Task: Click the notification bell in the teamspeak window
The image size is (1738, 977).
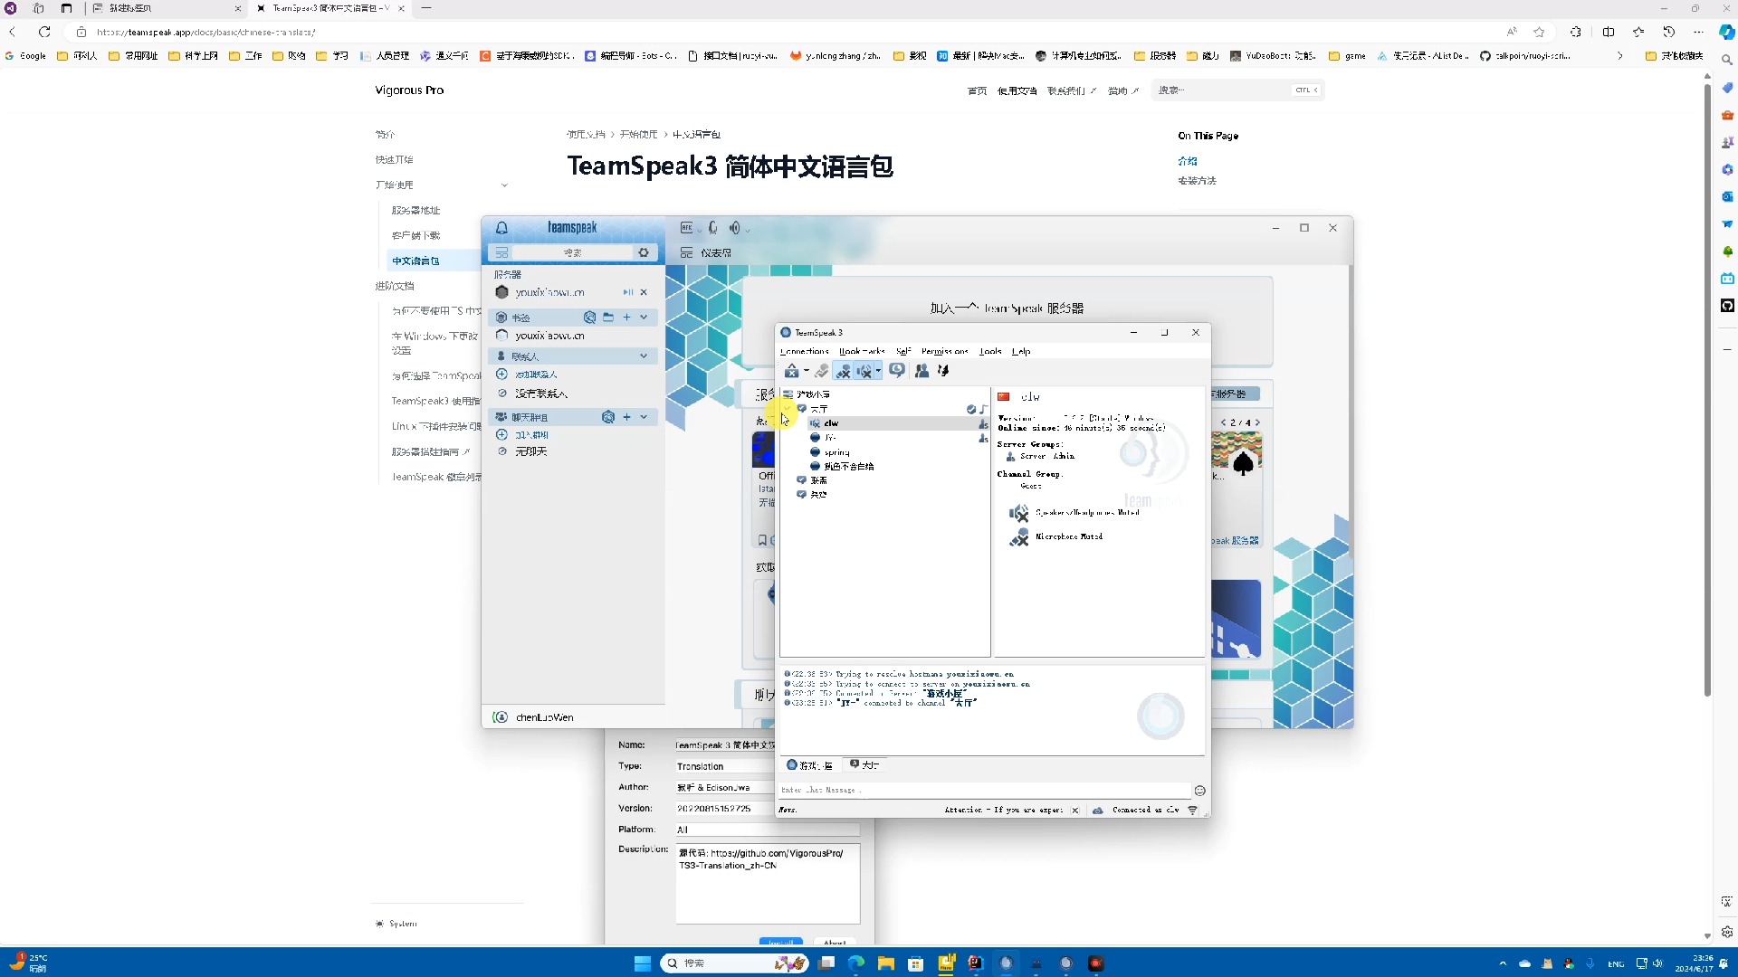Action: tap(501, 228)
